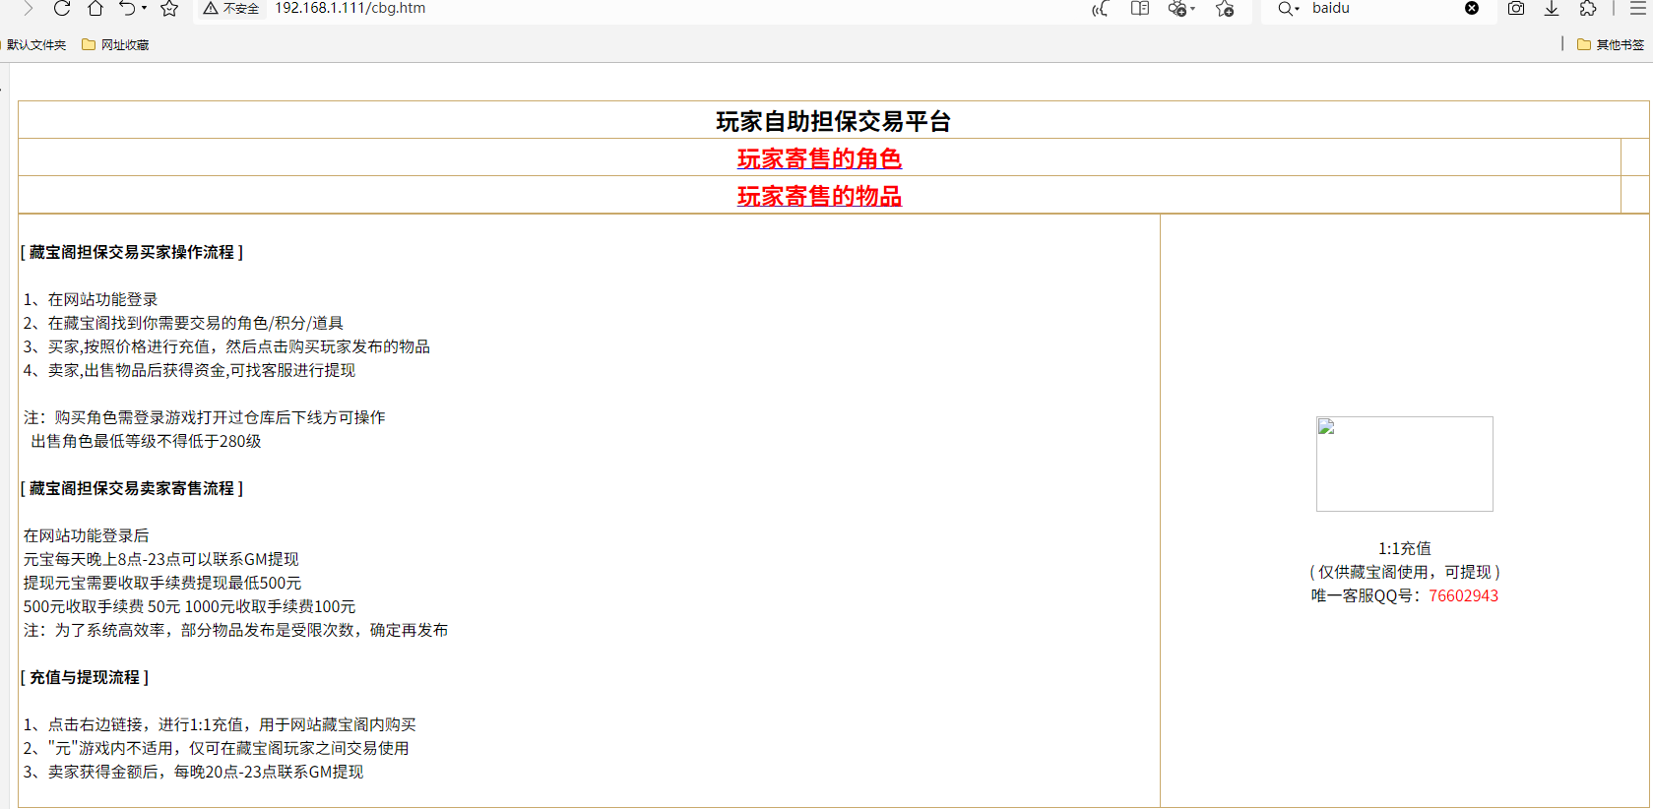Open the 默认文件夹 bookmark folder
1653x809 pixels.
[x=35, y=44]
